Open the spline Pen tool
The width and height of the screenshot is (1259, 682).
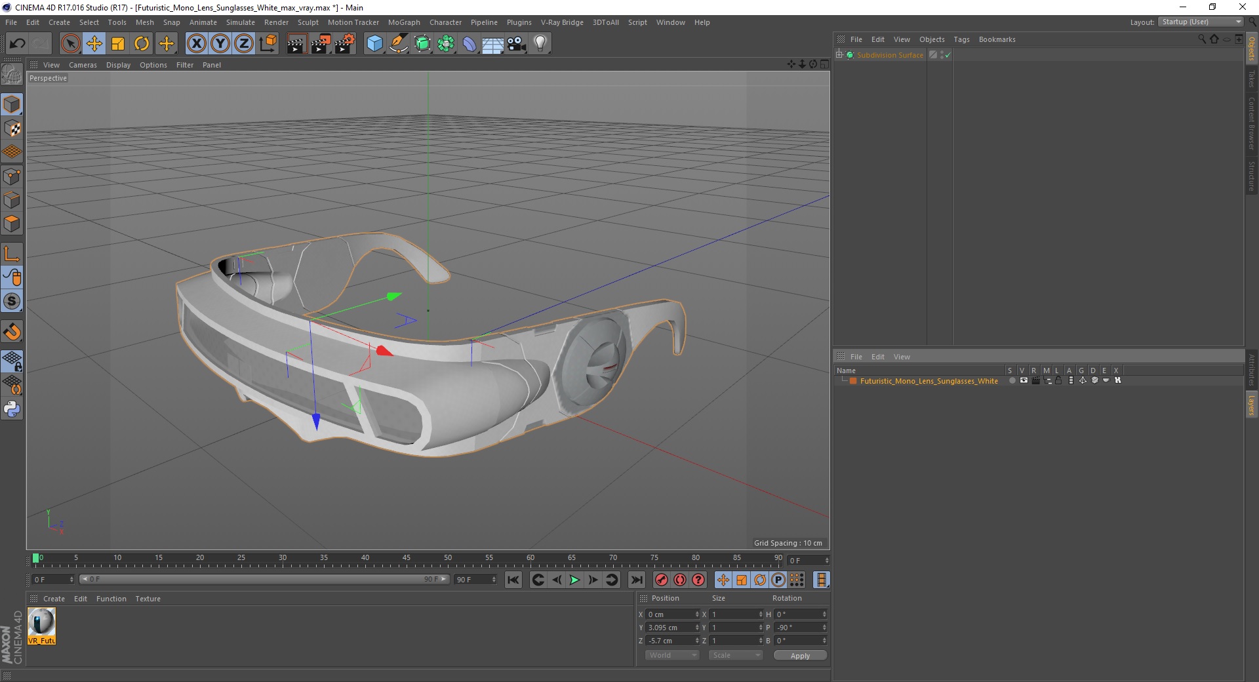[x=399, y=44]
